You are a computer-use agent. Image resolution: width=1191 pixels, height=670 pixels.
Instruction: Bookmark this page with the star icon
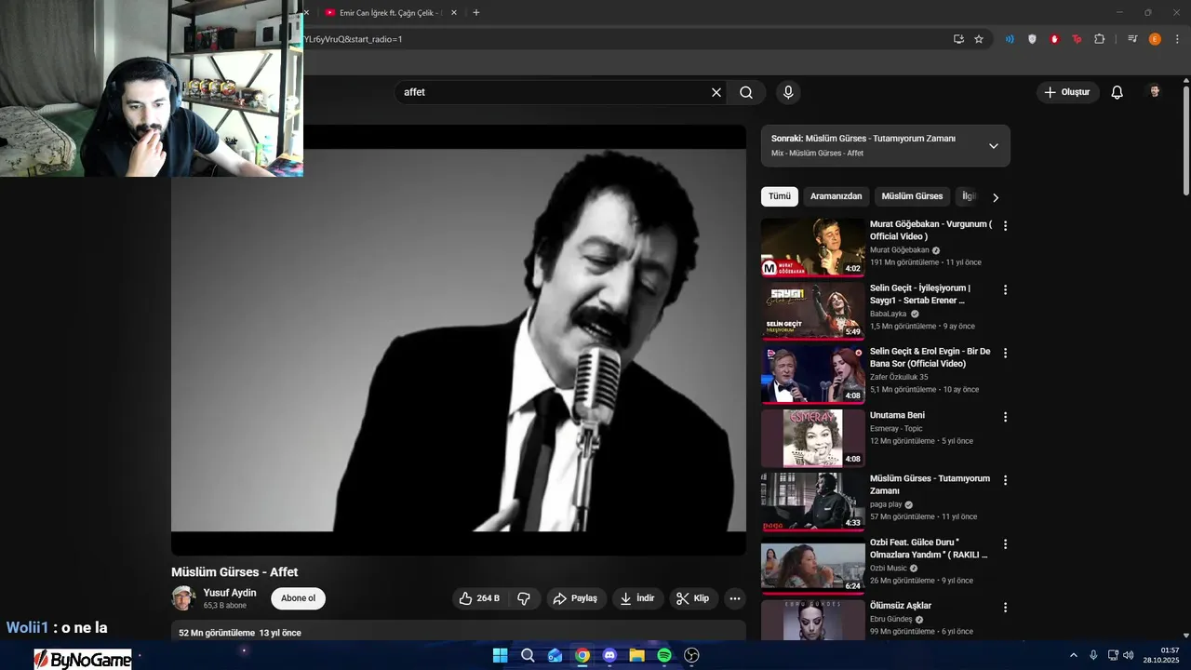pyautogui.click(x=979, y=39)
